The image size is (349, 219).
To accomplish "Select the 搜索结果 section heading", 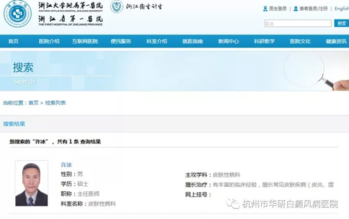I will (x=14, y=124).
